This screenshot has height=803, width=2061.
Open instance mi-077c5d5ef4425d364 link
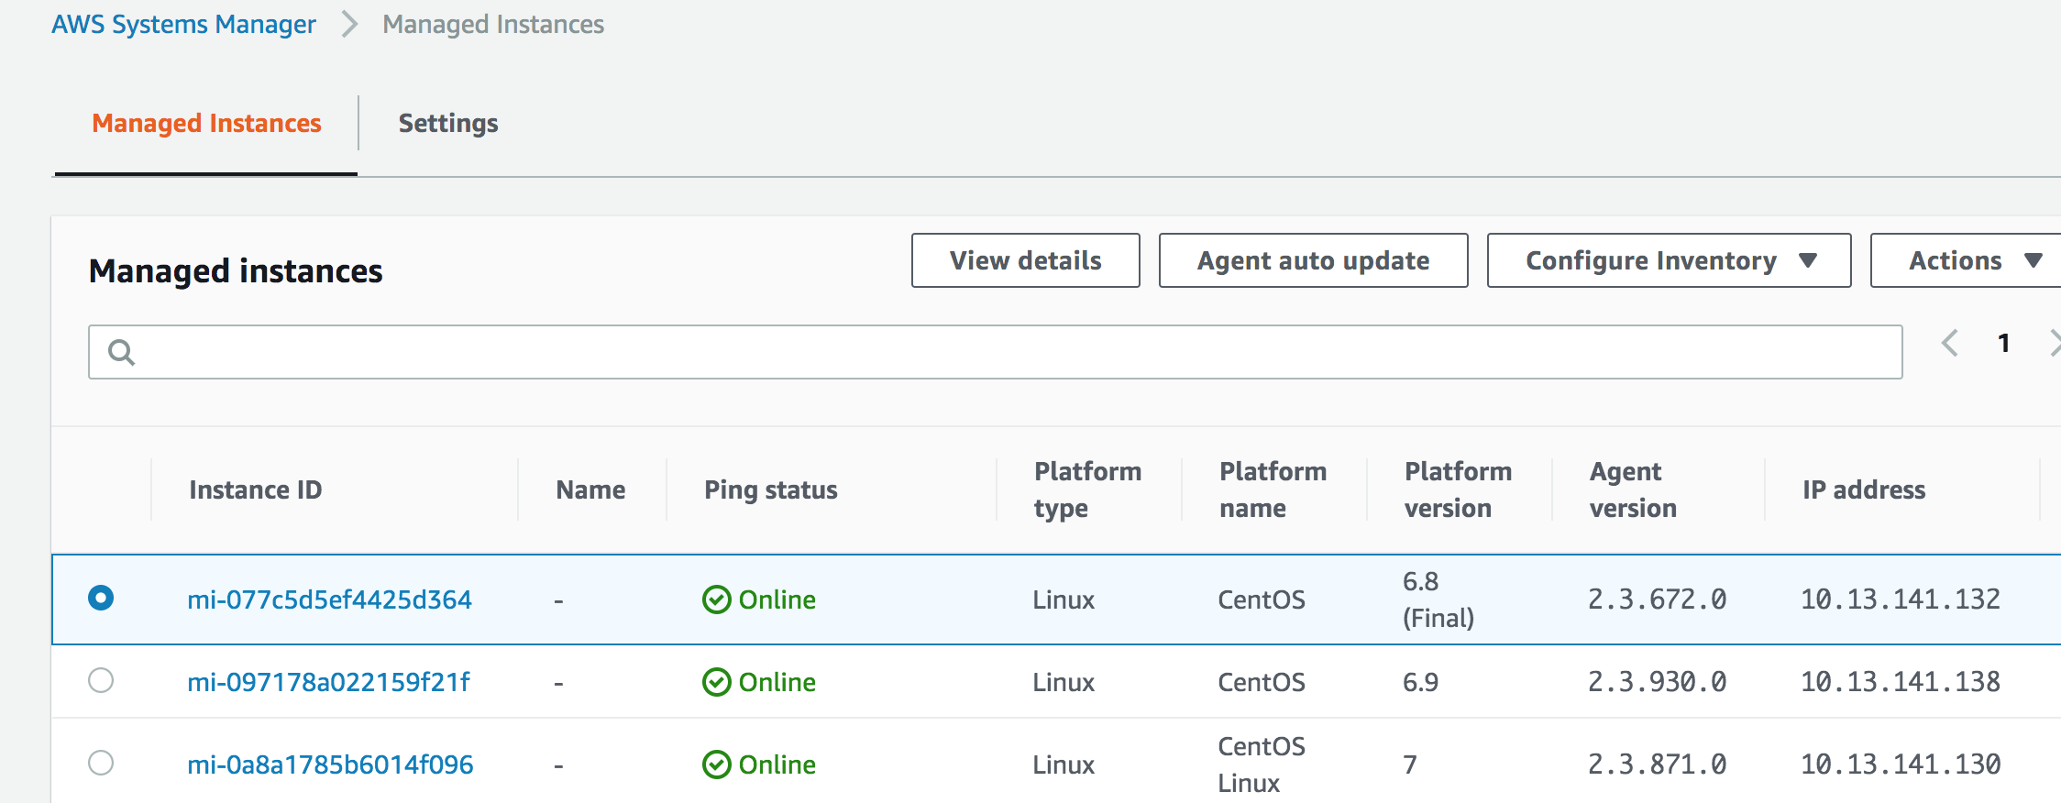click(x=329, y=599)
